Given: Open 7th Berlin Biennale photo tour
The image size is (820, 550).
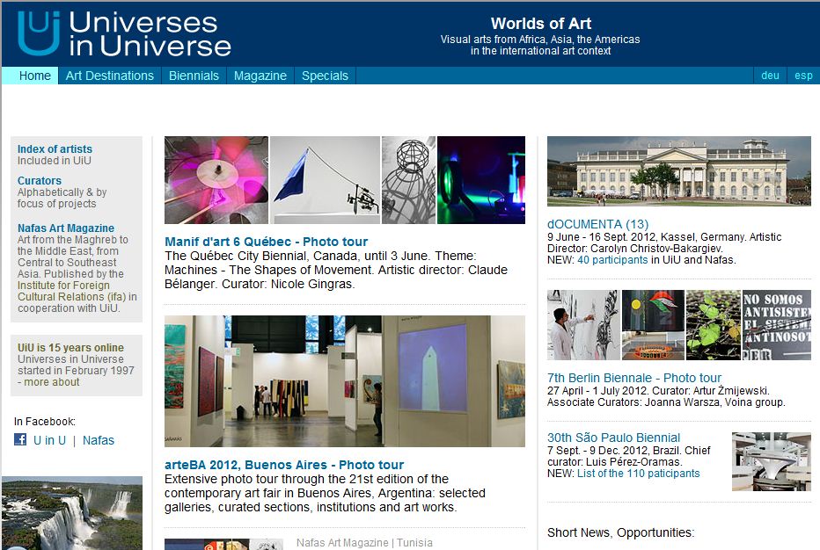Looking at the screenshot, I should click(x=634, y=378).
